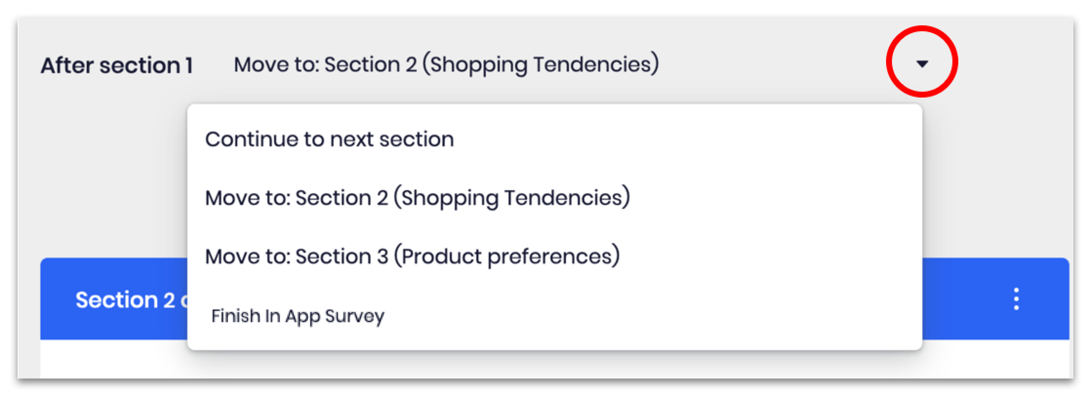Click the white card body below the Section 2 header
1091x399 pixels.
point(112,361)
